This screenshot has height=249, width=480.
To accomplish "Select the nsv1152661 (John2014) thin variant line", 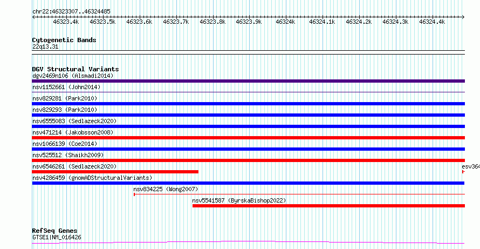I will coord(248,92).
